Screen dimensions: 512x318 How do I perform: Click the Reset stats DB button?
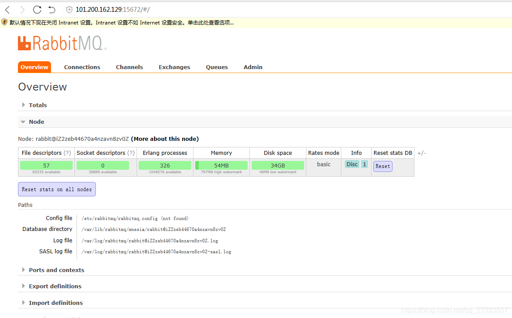click(383, 166)
